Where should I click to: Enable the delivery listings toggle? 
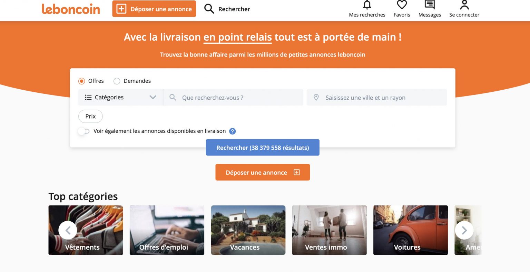pos(84,131)
